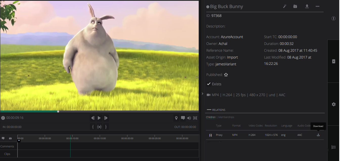Click the status dot beside Big Buck Bunny
This screenshot has height=161, width=340.
pos(208,7)
